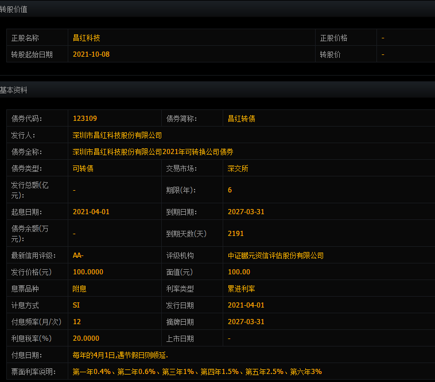Click the term value 6

click(x=230, y=190)
